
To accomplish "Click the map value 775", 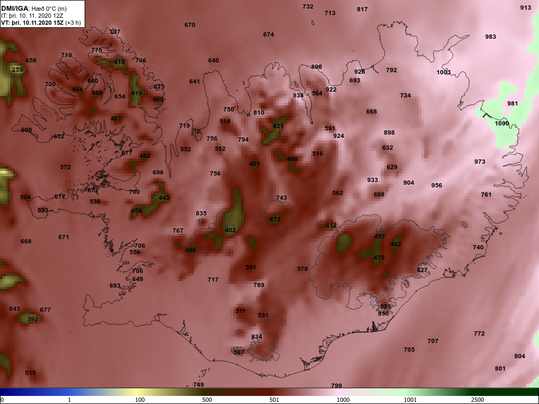I will click(x=96, y=50).
